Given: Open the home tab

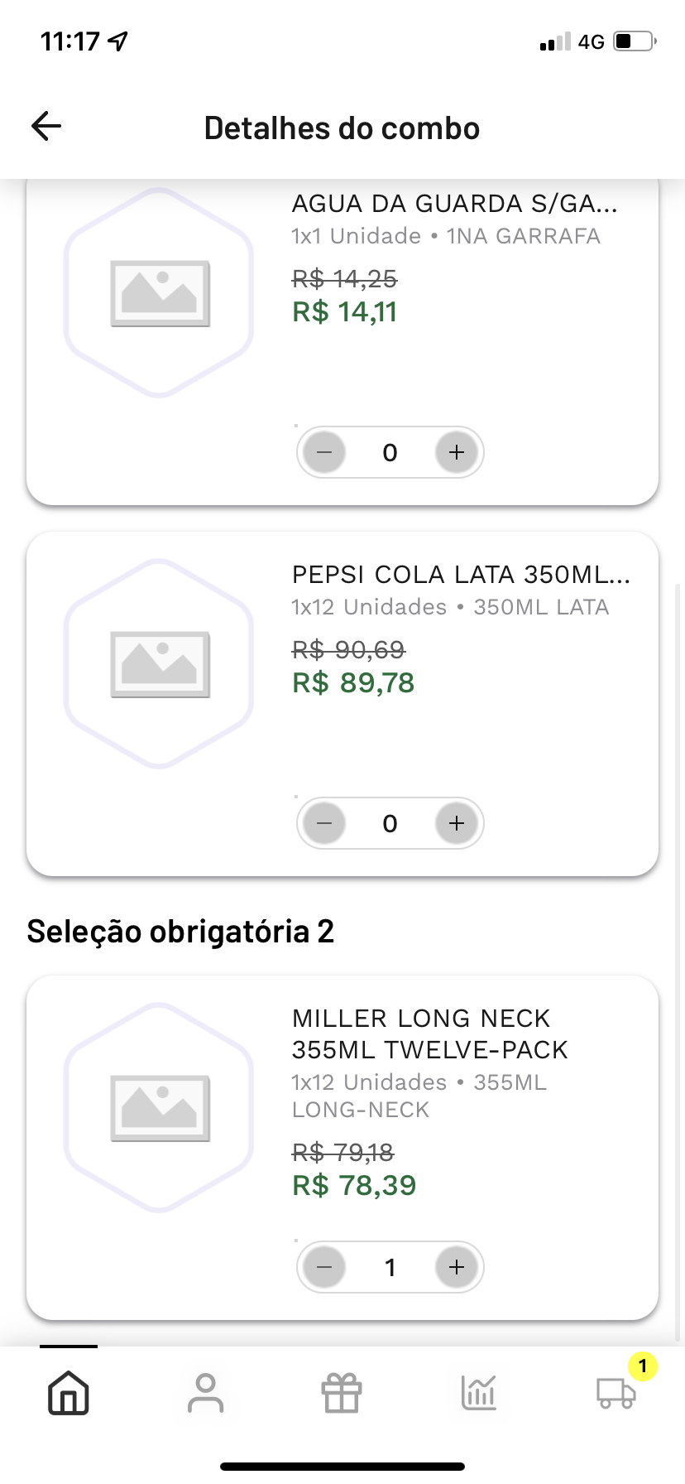Looking at the screenshot, I should pyautogui.click(x=69, y=1392).
